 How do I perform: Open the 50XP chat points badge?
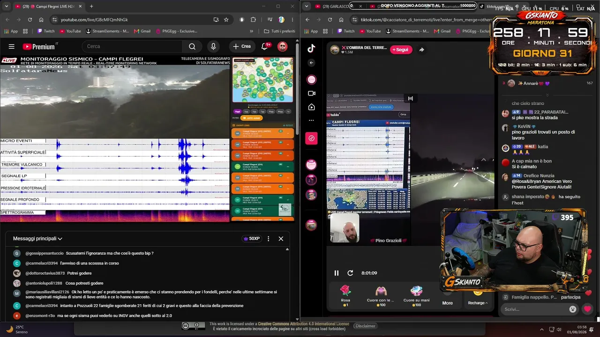coord(251,239)
